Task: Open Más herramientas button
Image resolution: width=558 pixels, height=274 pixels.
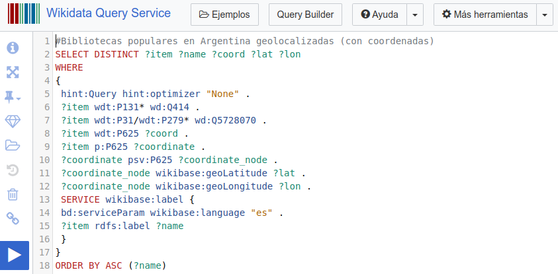Action: 485,15
